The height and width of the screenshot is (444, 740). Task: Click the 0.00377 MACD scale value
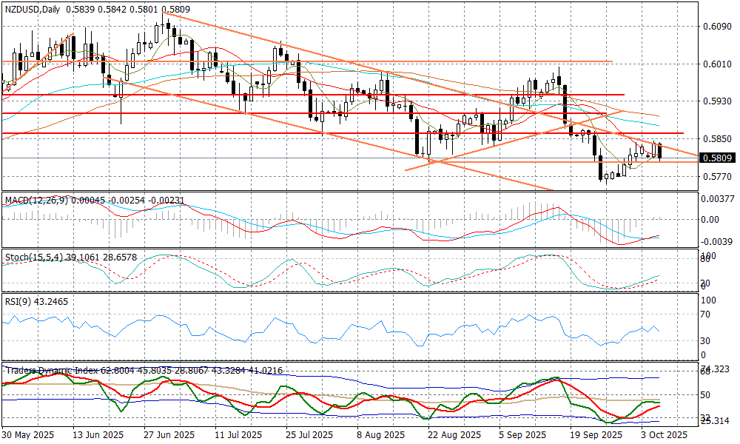[718, 198]
